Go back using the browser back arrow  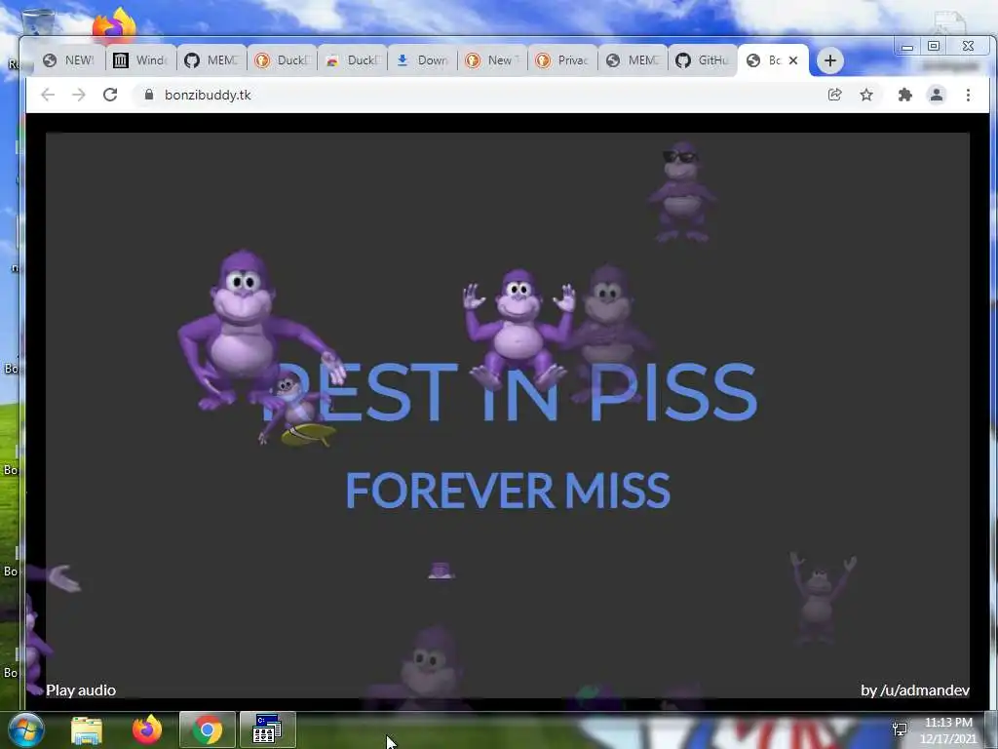pyautogui.click(x=48, y=95)
